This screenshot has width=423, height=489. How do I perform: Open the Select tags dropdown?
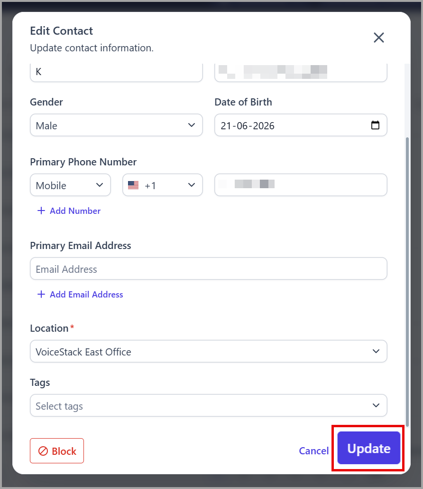pyautogui.click(x=209, y=405)
